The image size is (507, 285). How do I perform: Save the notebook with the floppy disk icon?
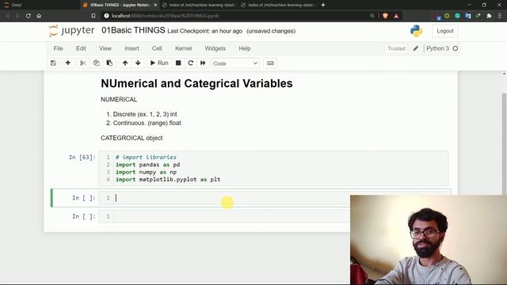[x=53, y=63]
